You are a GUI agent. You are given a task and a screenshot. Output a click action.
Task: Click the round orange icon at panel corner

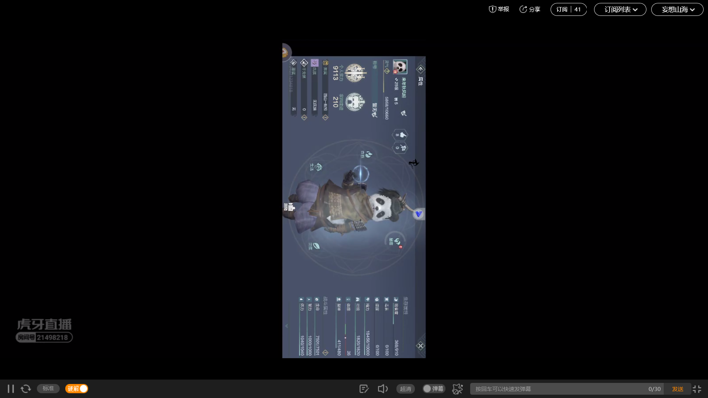[x=286, y=52]
